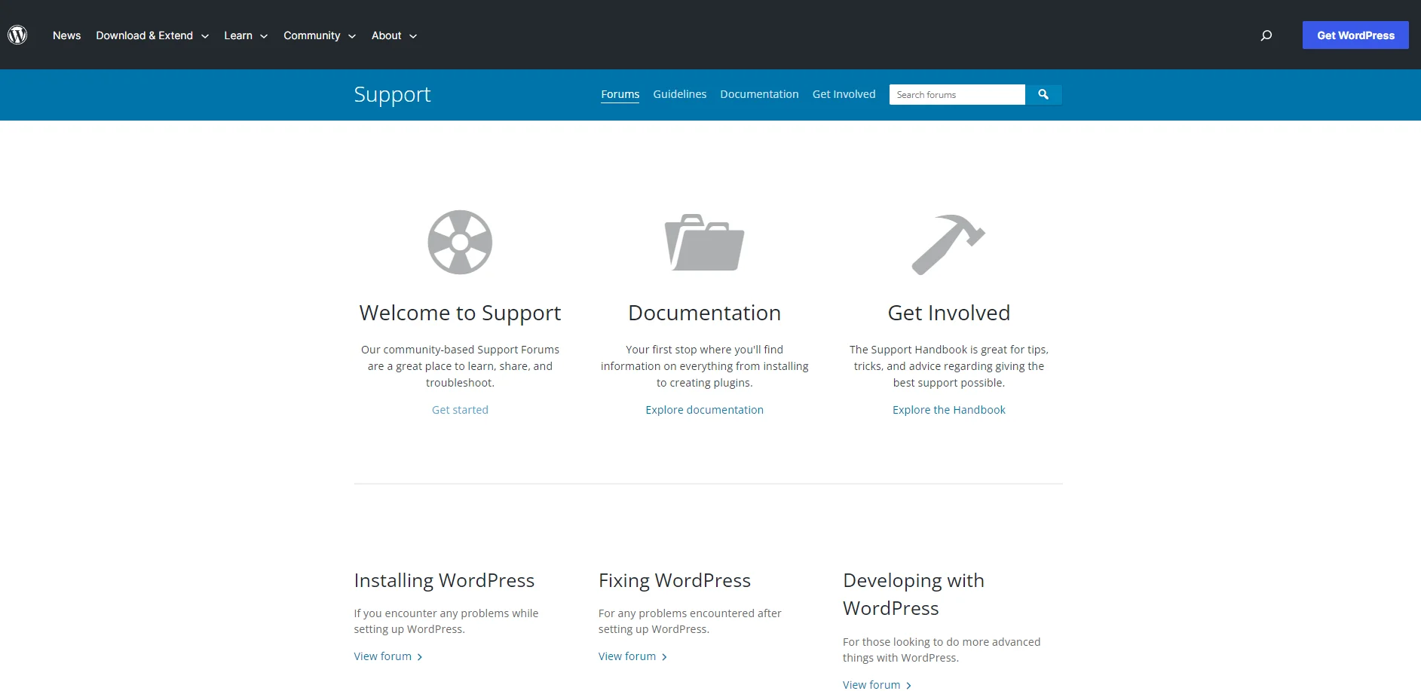The height and width of the screenshot is (691, 1421).
Task: Expand the Download & Extend dropdown
Action: coord(152,35)
